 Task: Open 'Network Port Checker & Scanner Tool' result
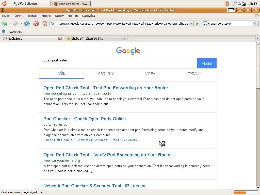click(94, 186)
